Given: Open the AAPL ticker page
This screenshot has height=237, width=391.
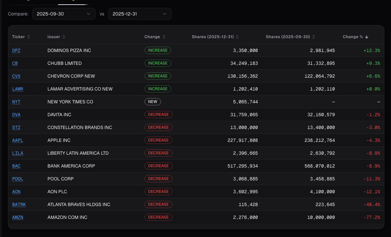Looking at the screenshot, I should tap(17, 140).
